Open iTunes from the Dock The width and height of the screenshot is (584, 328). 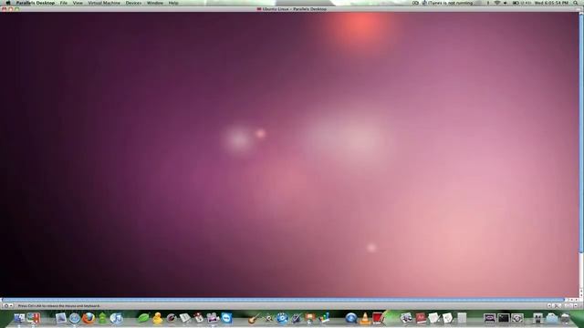[x=117, y=318]
